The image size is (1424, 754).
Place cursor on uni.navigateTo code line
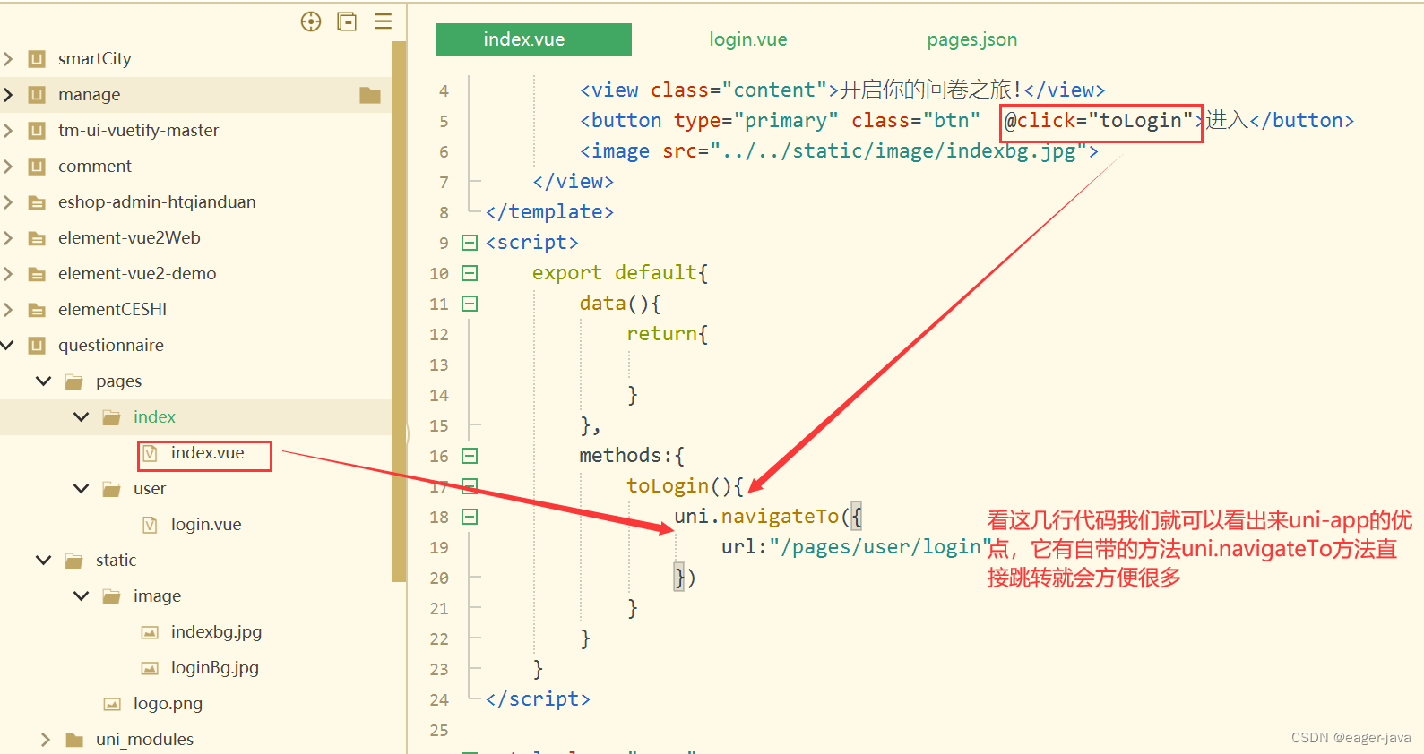click(x=768, y=517)
